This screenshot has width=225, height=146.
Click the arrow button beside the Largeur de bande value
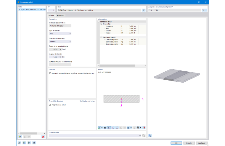[x=61, y=57]
